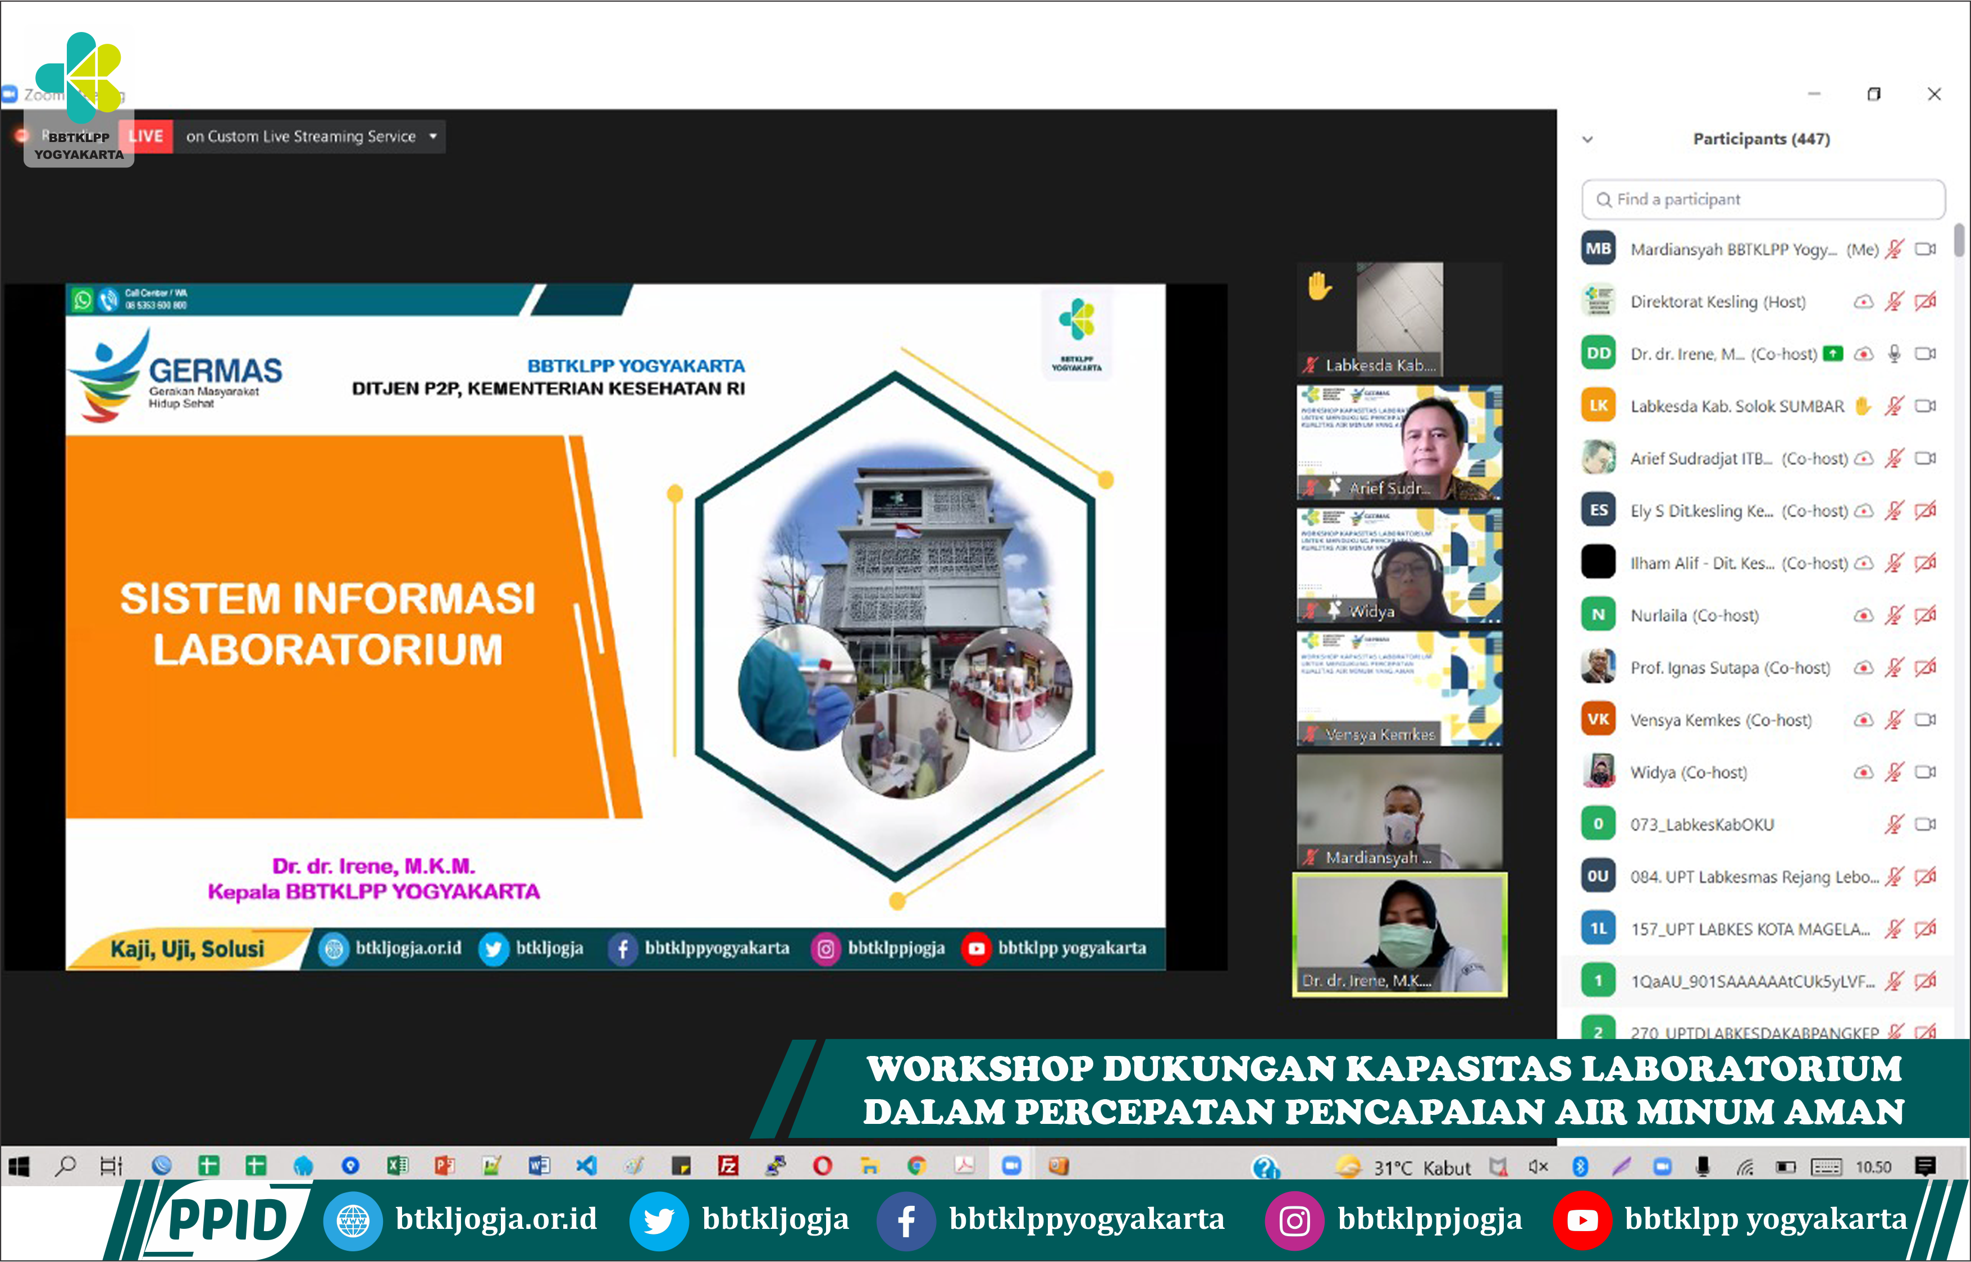Click the camera icon in 073_LabkesKabOKU row
The width and height of the screenshot is (1971, 1262).
pos(1926,824)
